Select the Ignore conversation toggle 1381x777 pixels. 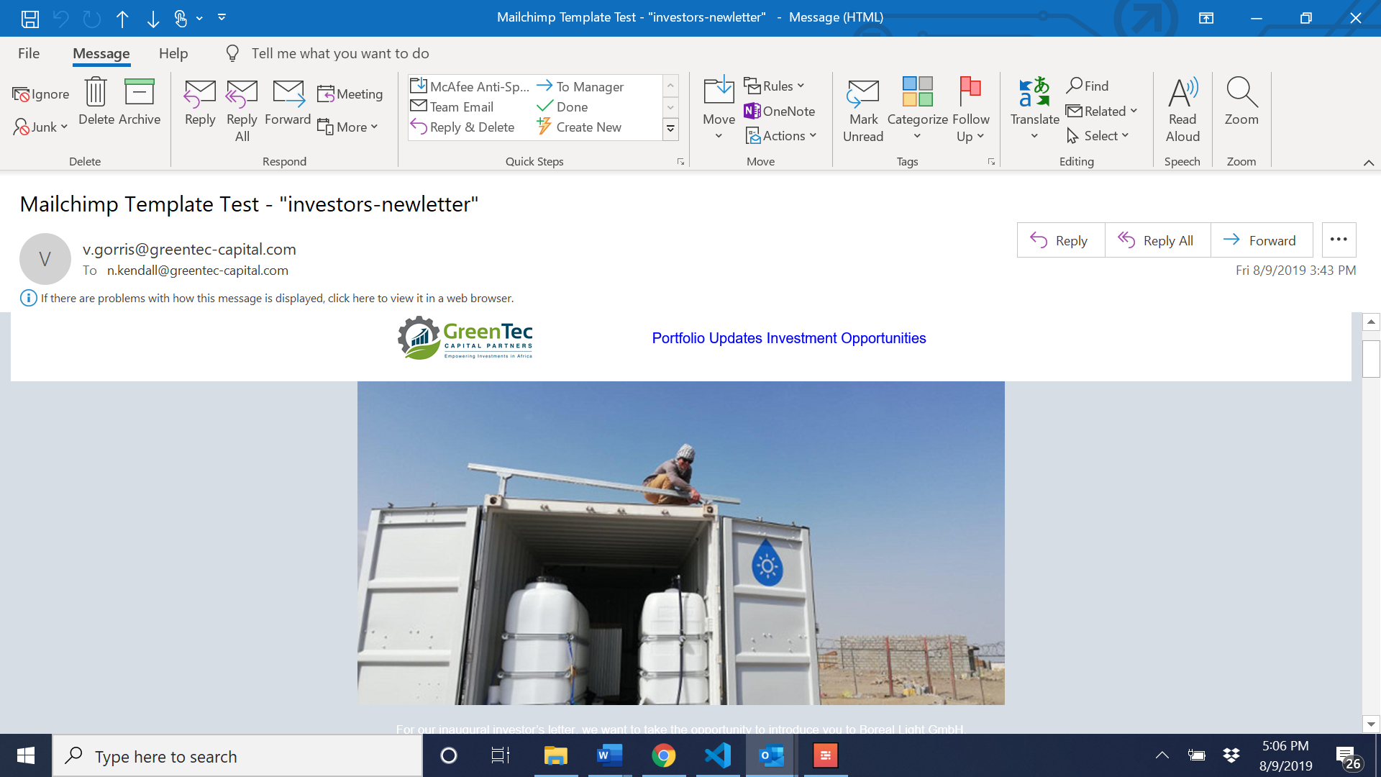coord(40,94)
